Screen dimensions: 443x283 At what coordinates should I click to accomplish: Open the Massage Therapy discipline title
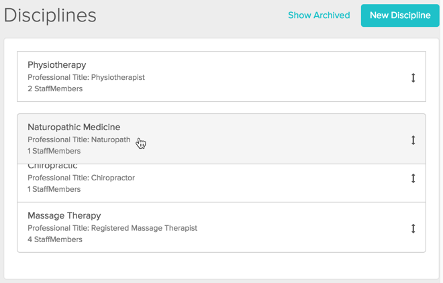[64, 216]
